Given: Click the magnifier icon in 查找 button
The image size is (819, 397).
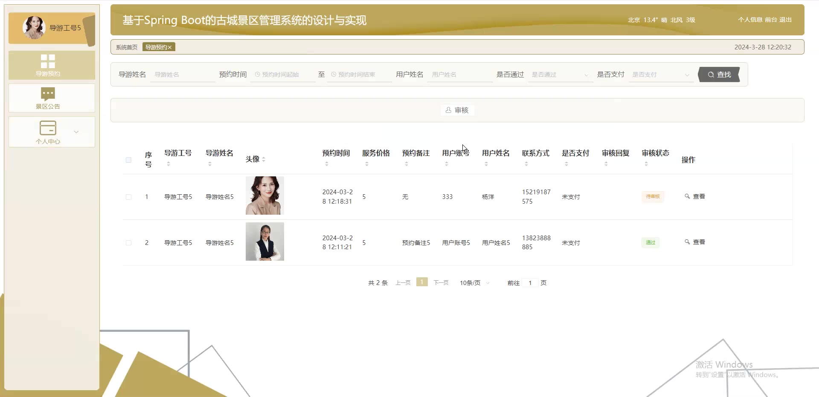Looking at the screenshot, I should [x=711, y=75].
